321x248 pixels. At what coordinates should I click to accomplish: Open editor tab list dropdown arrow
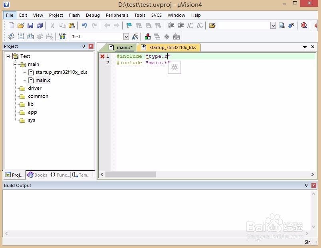[x=305, y=47]
